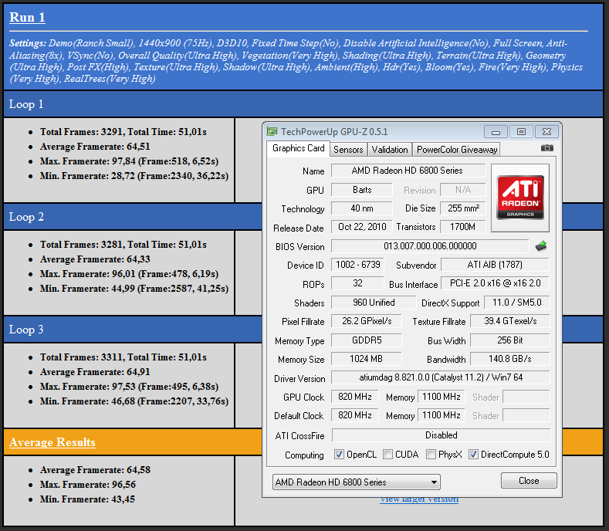
Task: Click the Texture Fillrate value 39.4 GTexel/s
Action: coord(510,321)
